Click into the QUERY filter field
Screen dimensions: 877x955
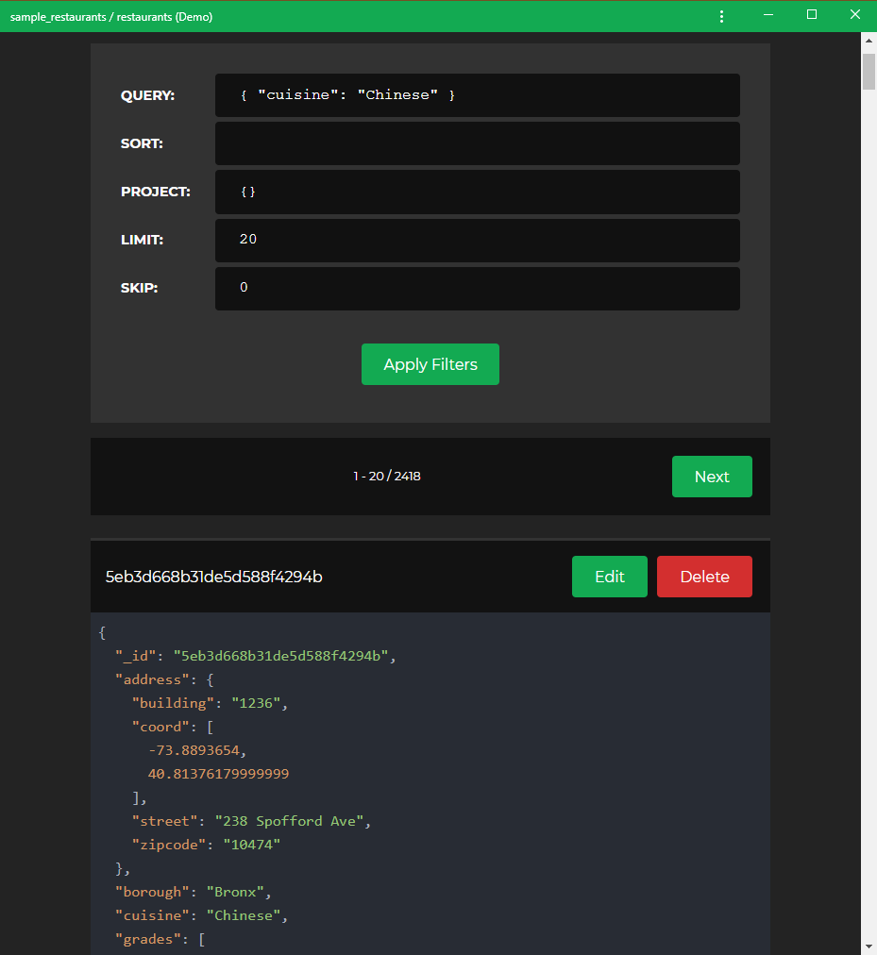pyautogui.click(x=477, y=95)
